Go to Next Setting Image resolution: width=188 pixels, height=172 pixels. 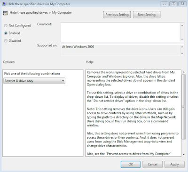pos(147,15)
